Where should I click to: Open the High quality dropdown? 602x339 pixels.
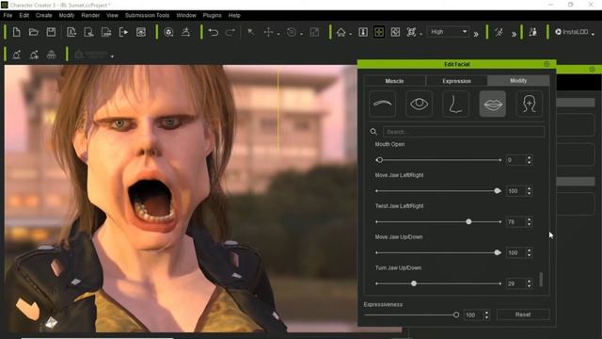click(x=448, y=32)
